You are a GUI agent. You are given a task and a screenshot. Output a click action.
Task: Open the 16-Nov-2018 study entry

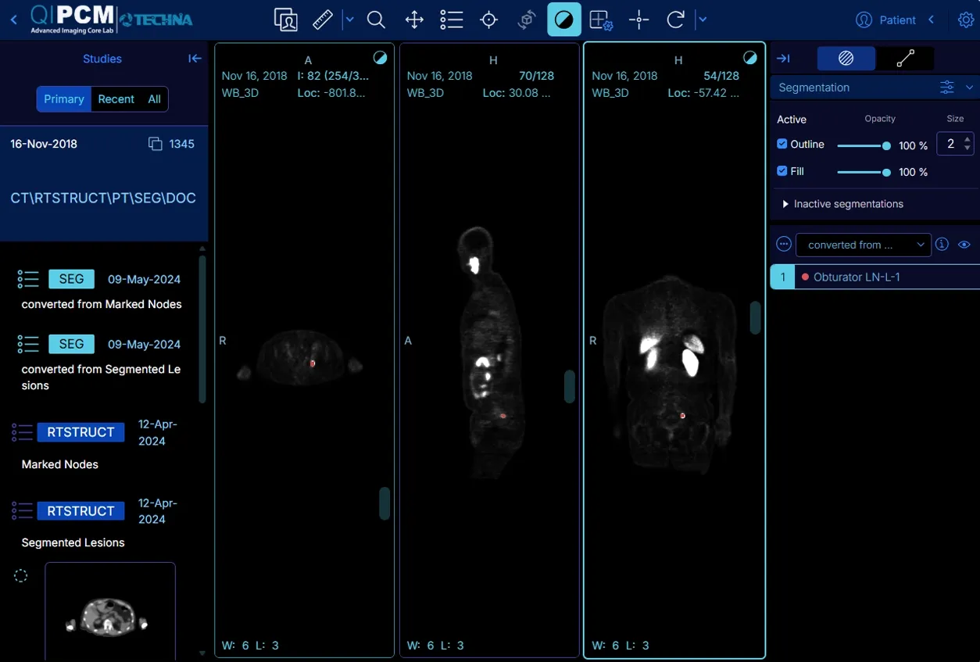pyautogui.click(x=104, y=183)
